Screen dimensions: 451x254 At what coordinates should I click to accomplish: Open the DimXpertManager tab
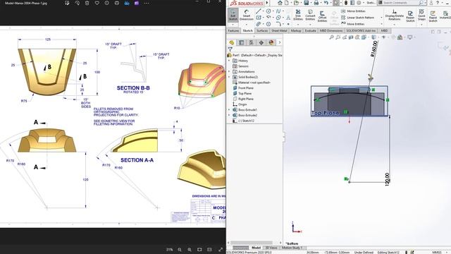coord(261,42)
